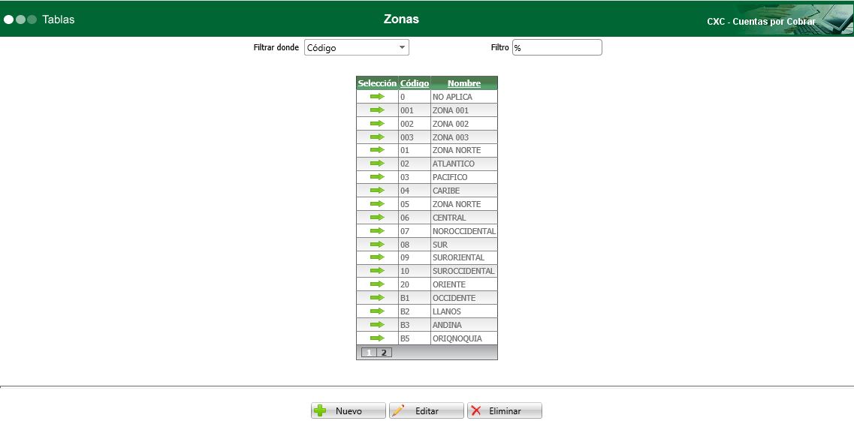Choose the OCCIDENTE row arrow

(377, 298)
